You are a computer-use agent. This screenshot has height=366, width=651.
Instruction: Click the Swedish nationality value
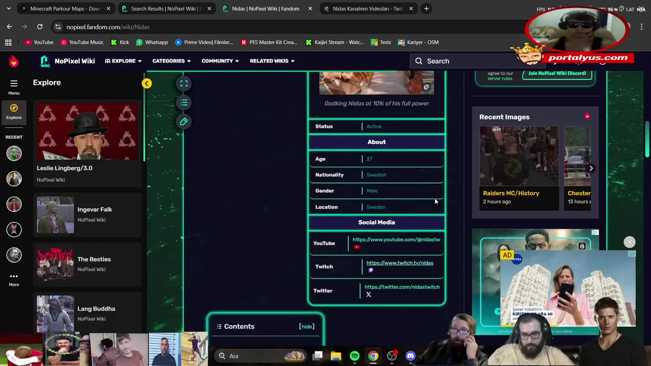pyautogui.click(x=376, y=175)
